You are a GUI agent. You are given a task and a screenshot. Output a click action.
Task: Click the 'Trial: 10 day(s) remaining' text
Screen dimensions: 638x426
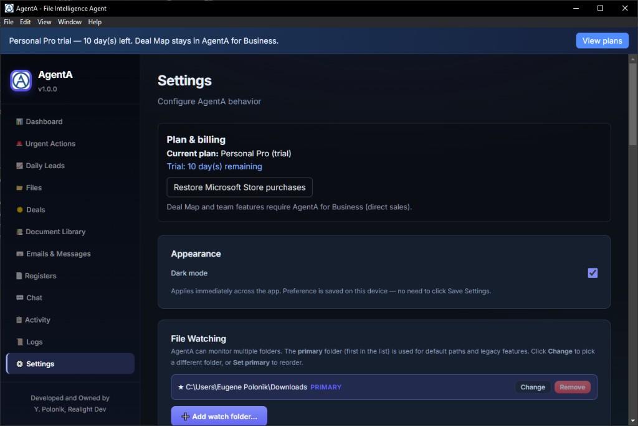click(214, 166)
